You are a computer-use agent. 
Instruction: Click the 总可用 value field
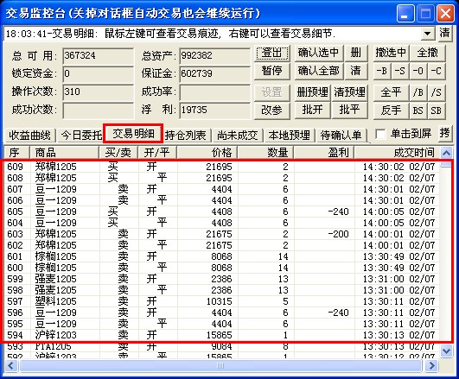click(x=98, y=55)
